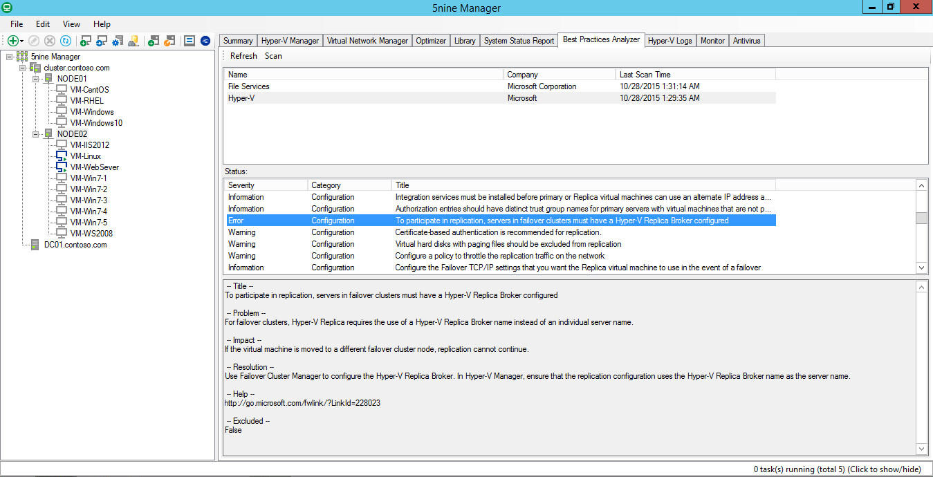Click the VM-Linux running VM icon

pyautogui.click(x=62, y=156)
